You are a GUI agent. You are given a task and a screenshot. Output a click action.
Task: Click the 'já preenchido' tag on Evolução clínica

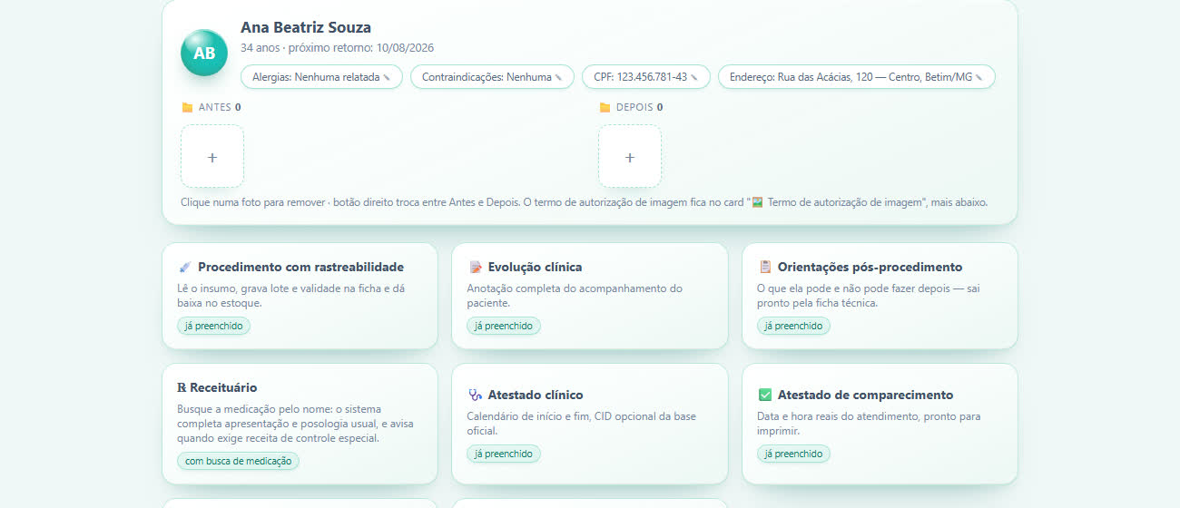pos(504,326)
